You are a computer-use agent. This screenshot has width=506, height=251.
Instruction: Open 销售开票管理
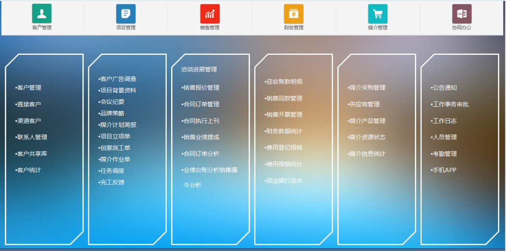[x=283, y=114]
